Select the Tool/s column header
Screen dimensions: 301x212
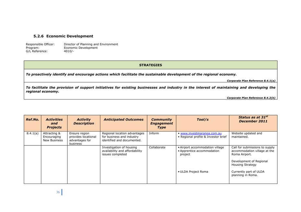point(203,120)
